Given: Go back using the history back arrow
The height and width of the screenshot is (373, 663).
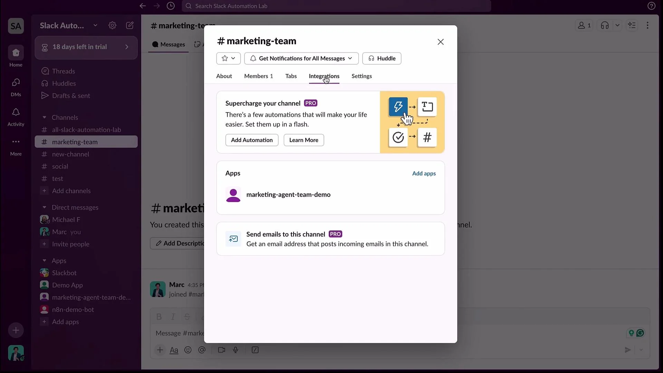Looking at the screenshot, I should click(x=143, y=6).
